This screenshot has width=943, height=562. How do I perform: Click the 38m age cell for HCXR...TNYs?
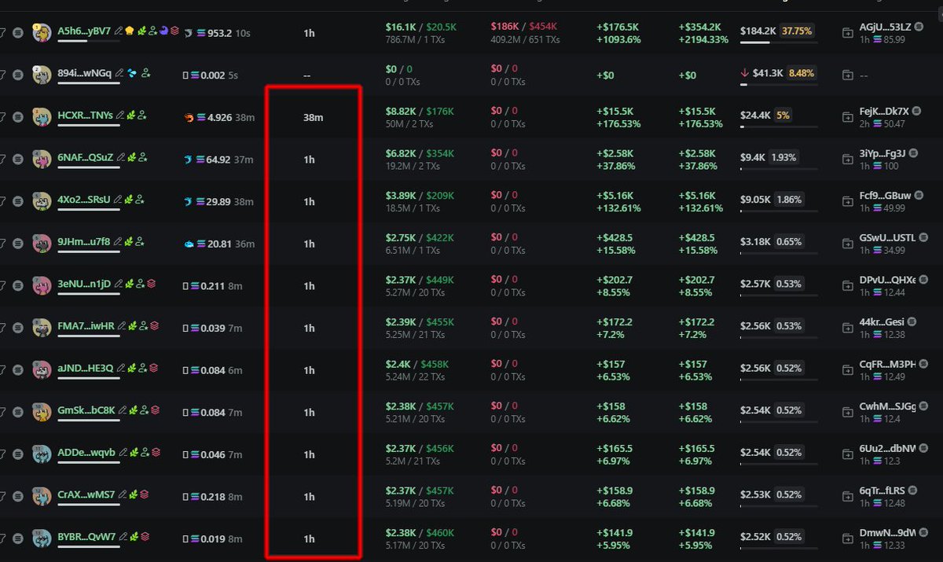pyautogui.click(x=313, y=117)
